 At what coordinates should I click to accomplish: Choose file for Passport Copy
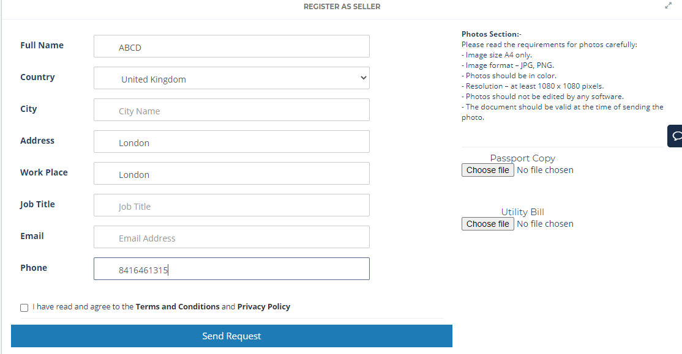click(487, 170)
